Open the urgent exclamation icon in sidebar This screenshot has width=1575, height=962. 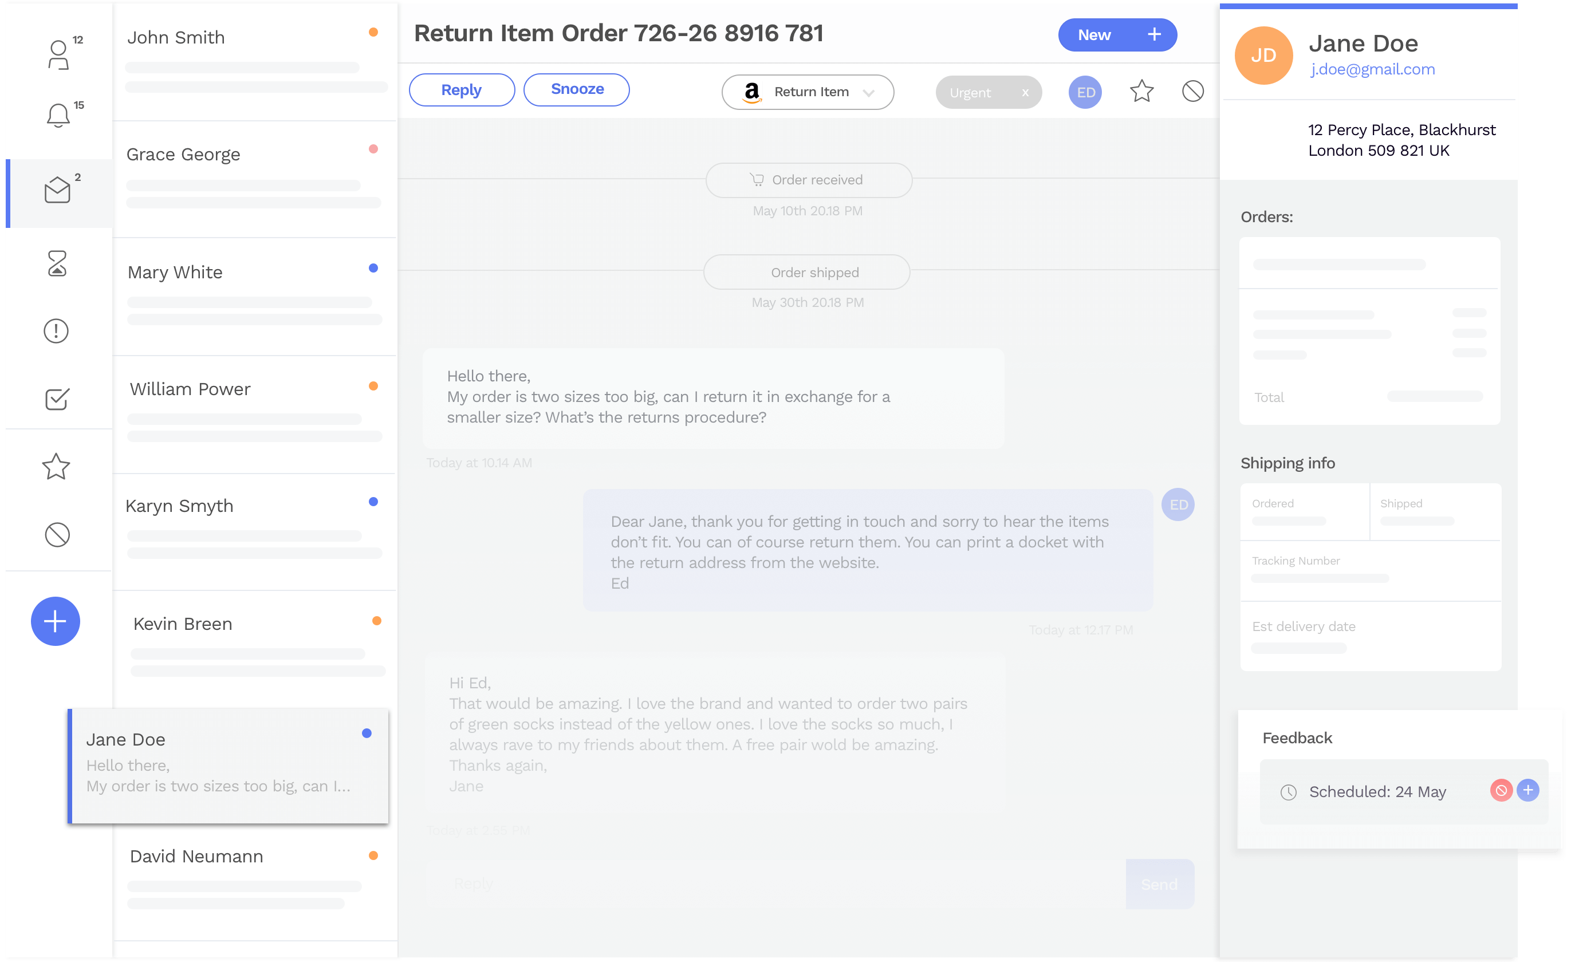(56, 331)
